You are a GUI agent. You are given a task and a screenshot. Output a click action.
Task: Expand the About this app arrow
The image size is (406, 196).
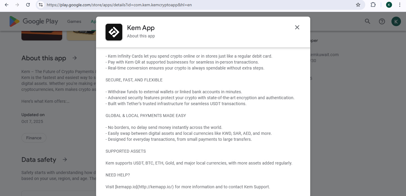pos(75,58)
